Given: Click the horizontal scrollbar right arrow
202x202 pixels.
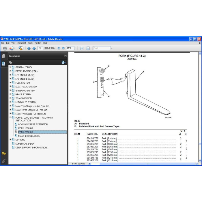Looking at the screenshot, I should (197, 164).
